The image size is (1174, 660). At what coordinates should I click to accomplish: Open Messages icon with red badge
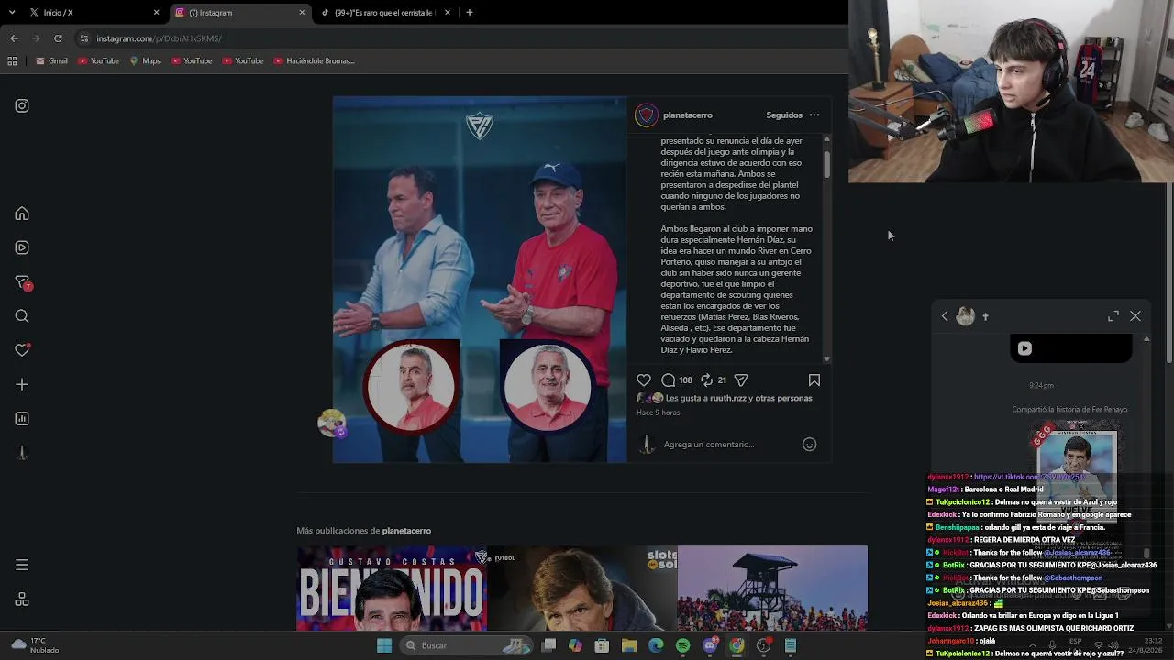pyautogui.click(x=23, y=282)
